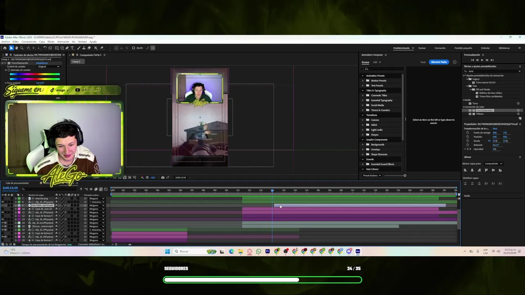Select the Rectangle shape tool

(x=57, y=48)
